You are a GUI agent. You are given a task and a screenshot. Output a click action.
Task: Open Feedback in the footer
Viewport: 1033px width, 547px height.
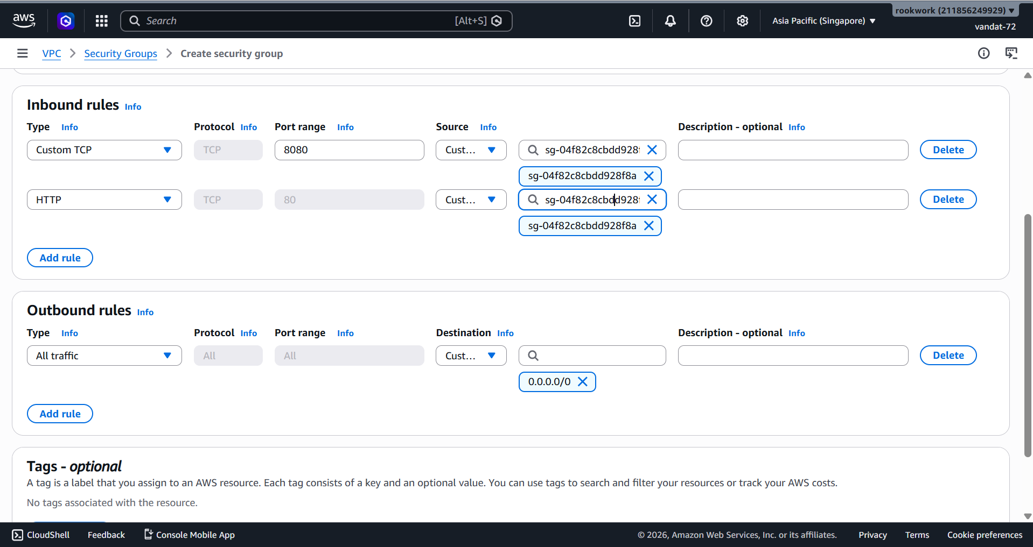(x=106, y=535)
